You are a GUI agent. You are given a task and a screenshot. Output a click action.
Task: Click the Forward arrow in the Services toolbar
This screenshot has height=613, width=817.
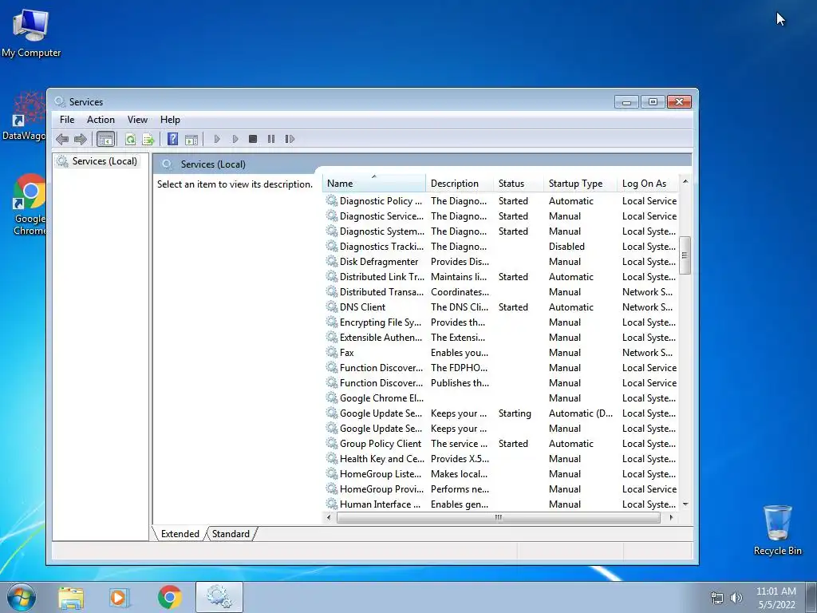tap(81, 139)
